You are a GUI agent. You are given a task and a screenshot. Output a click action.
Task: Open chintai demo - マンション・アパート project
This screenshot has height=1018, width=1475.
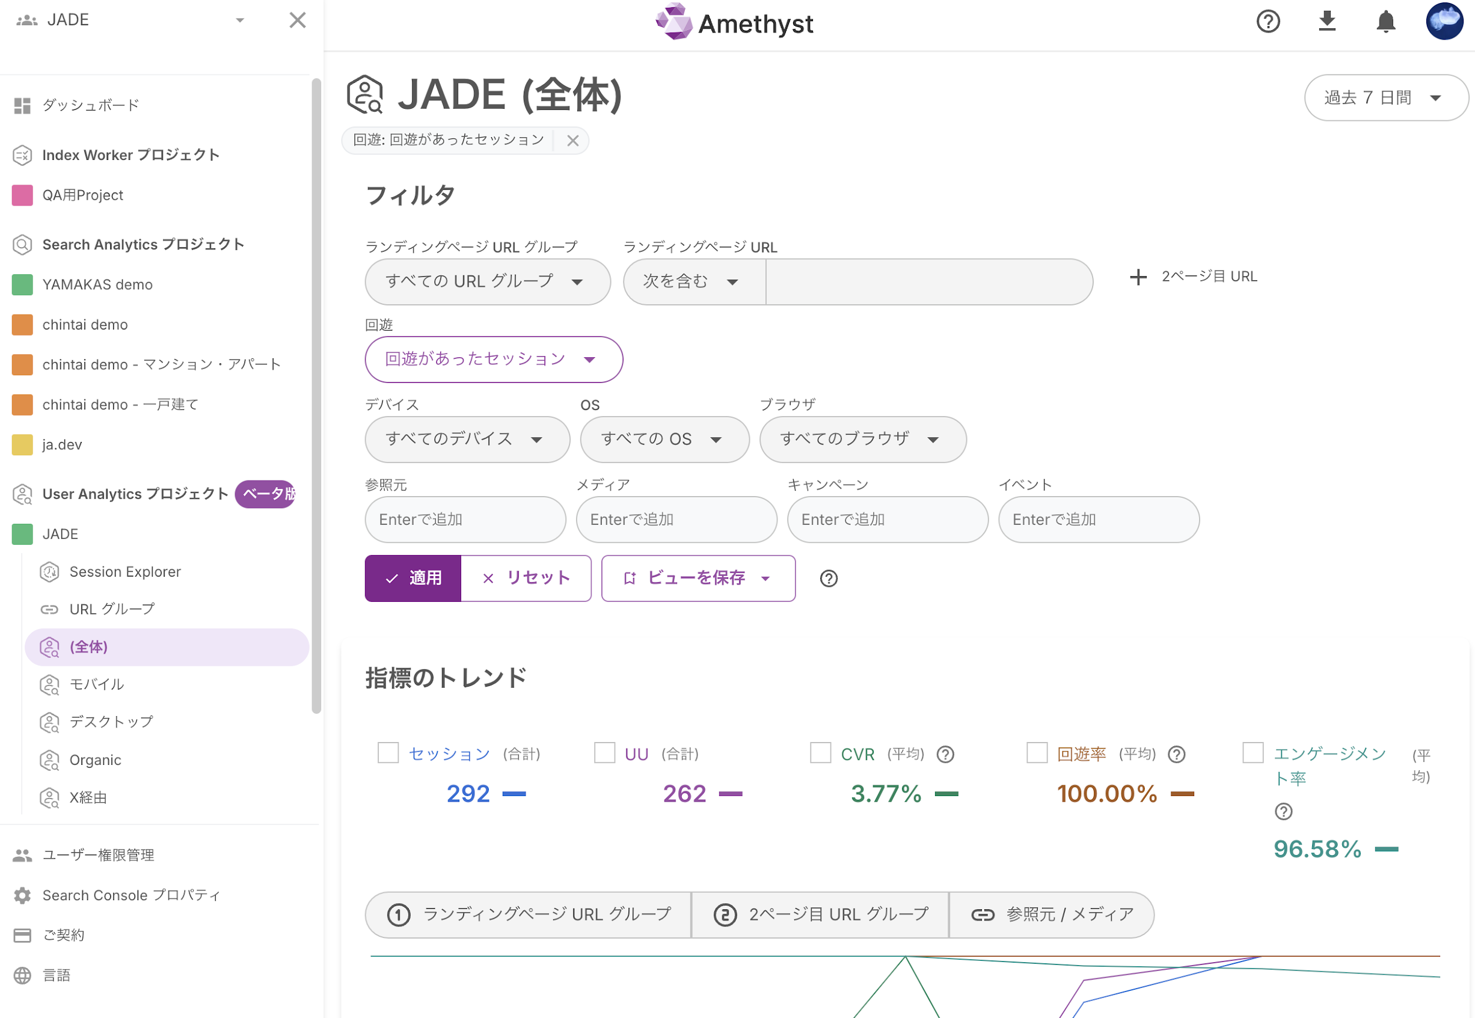coord(161,364)
